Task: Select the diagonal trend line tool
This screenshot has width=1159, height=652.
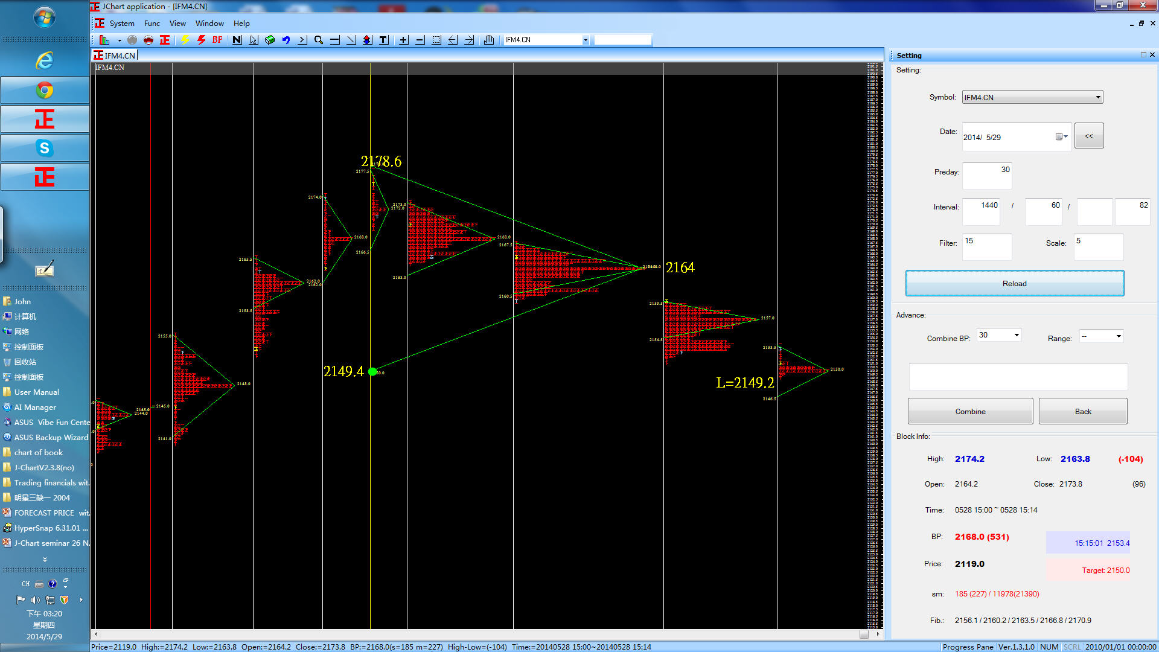Action: tap(351, 40)
